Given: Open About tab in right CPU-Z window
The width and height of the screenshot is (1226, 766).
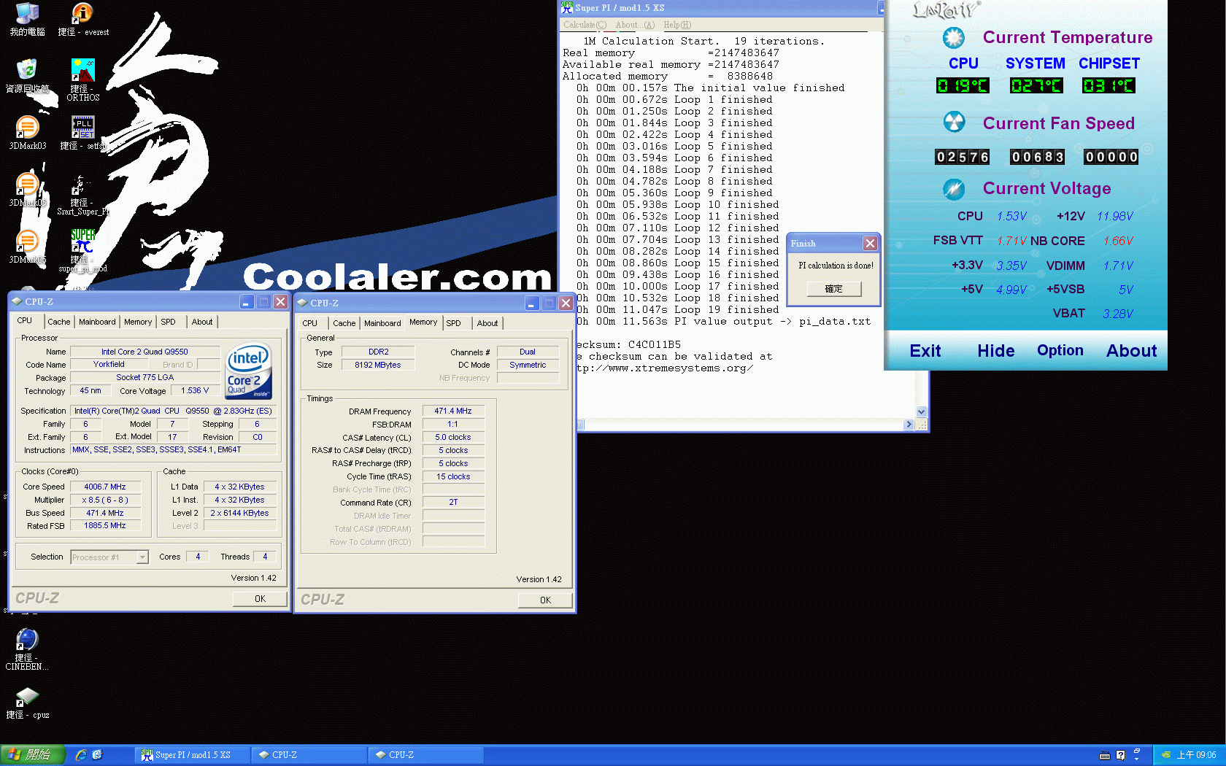Looking at the screenshot, I should point(487,323).
